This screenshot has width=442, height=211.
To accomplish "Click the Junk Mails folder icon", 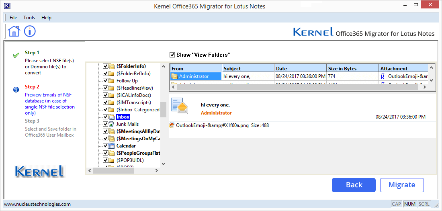I will [x=112, y=124].
